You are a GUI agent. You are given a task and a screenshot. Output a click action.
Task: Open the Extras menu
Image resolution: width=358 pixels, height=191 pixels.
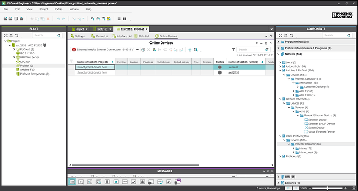[59, 9]
